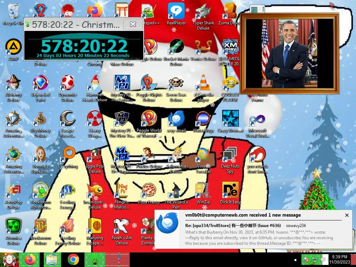Screen dimensions: 356x267
Task: Open The Wizard's Pen shortcut
Action: pyautogui.click(x=176, y=190)
